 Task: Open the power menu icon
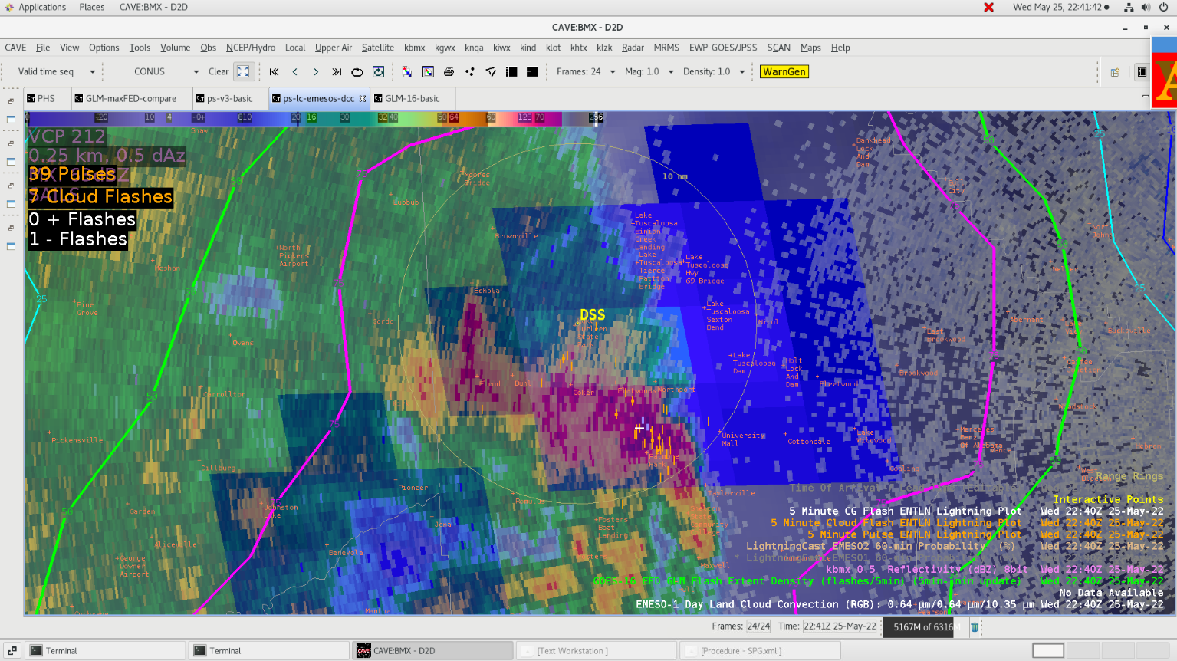pos(1163,7)
